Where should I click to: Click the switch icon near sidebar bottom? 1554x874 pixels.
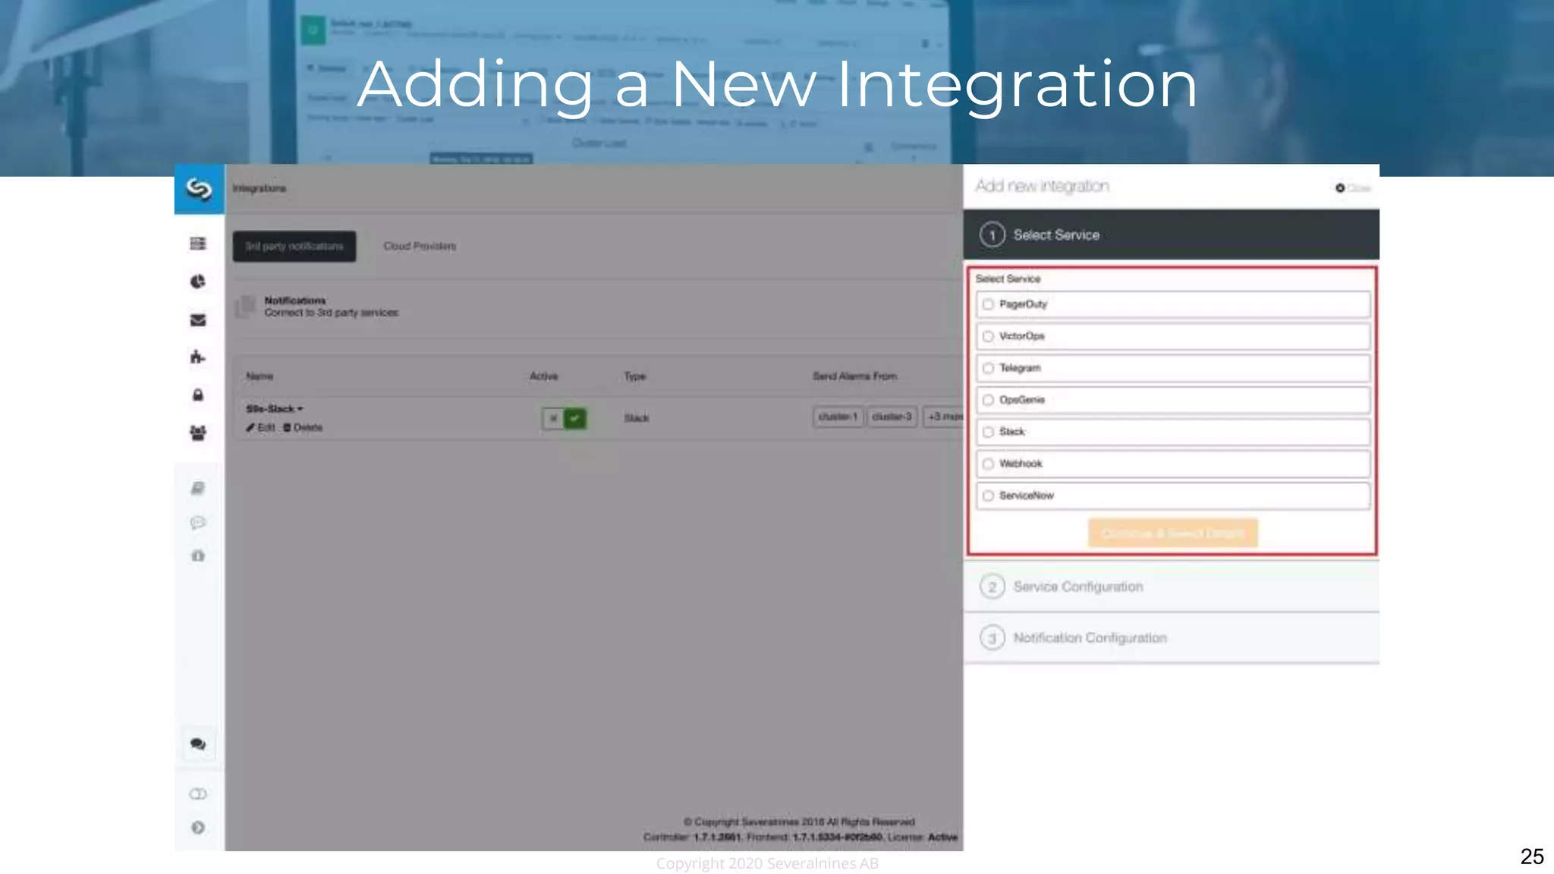[198, 794]
